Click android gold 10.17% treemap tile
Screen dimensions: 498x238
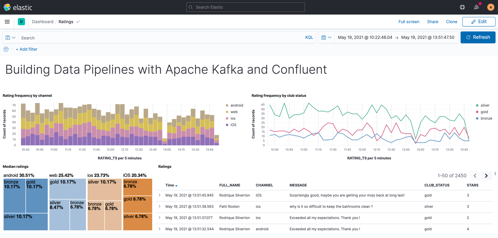[37, 196]
